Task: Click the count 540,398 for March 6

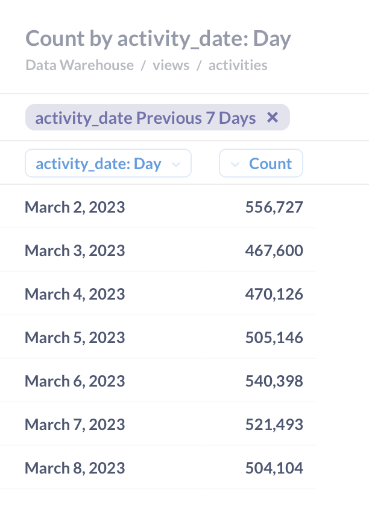Action: pos(274,381)
